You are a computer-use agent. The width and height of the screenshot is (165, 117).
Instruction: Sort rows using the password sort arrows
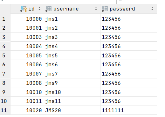pos(152,9)
